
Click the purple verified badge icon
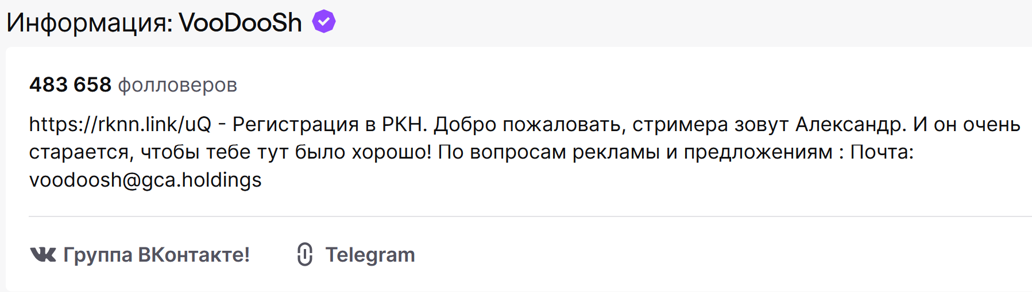[324, 22]
